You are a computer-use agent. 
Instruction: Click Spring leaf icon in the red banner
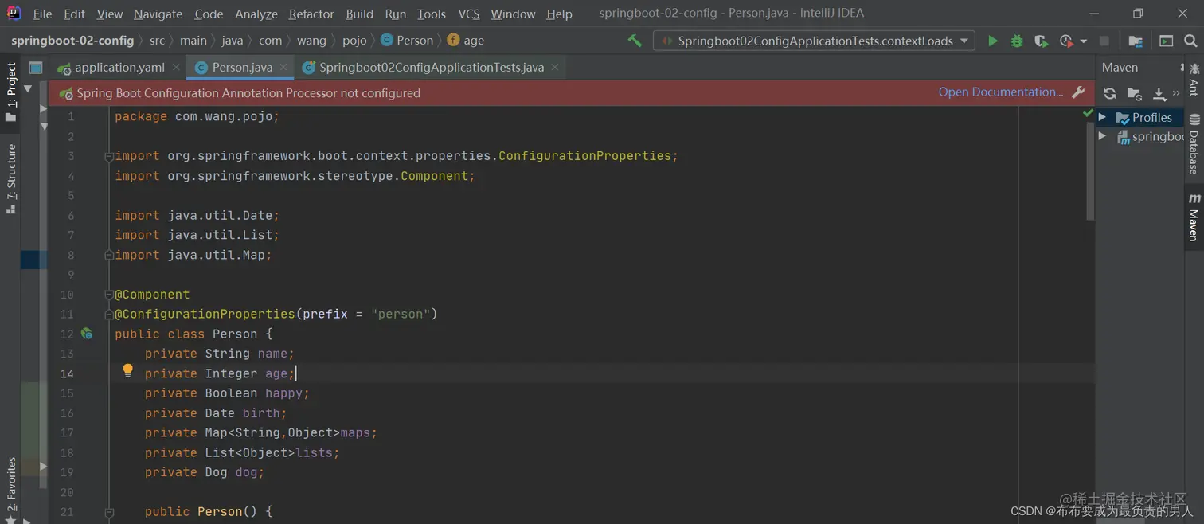66,93
